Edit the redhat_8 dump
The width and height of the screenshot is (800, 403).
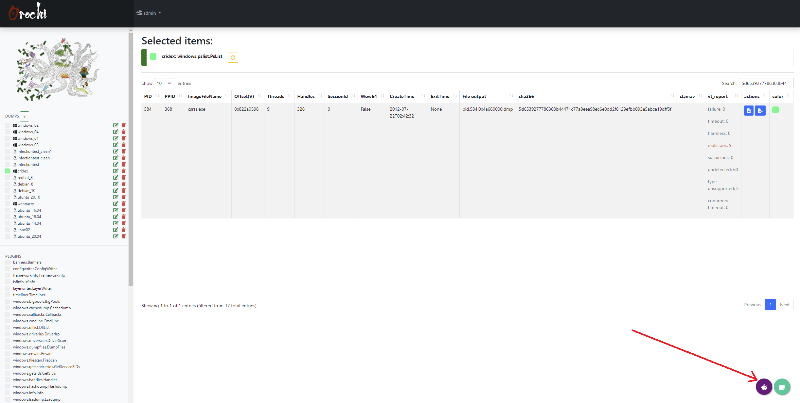(x=116, y=178)
